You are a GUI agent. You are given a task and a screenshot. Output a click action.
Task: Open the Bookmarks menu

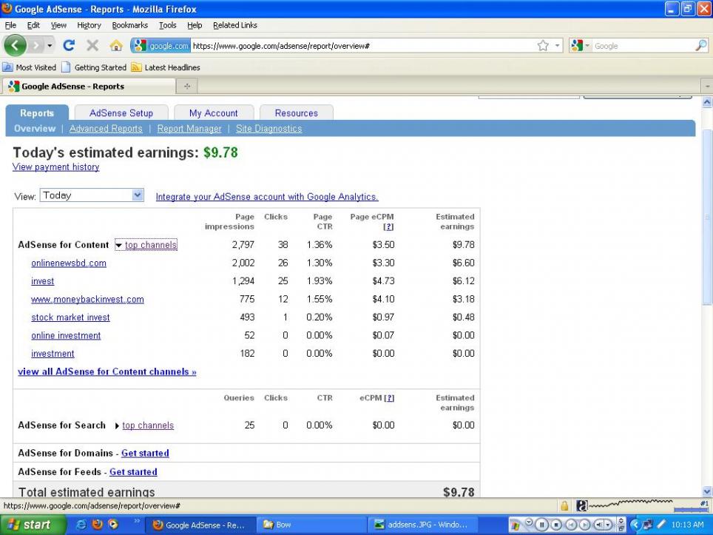[130, 25]
